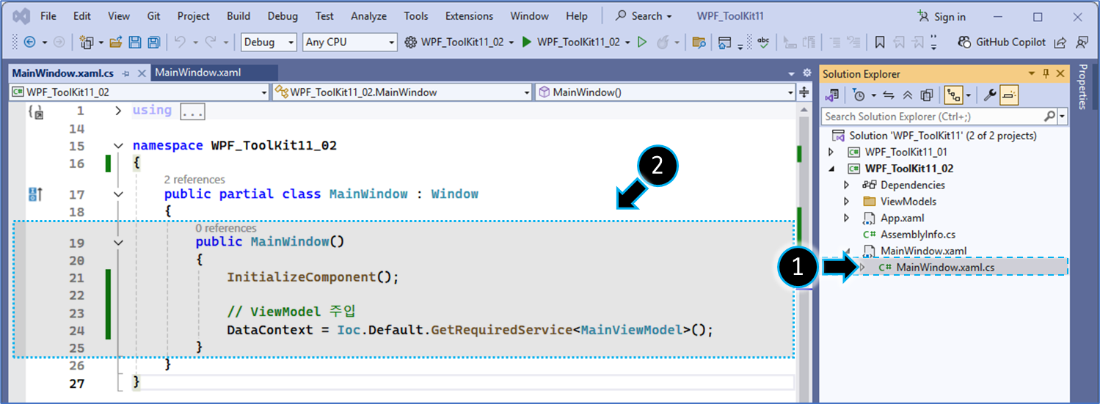The image size is (1100, 404).
Task: Collapse the MainWindow class on line 17
Action: tap(118, 194)
